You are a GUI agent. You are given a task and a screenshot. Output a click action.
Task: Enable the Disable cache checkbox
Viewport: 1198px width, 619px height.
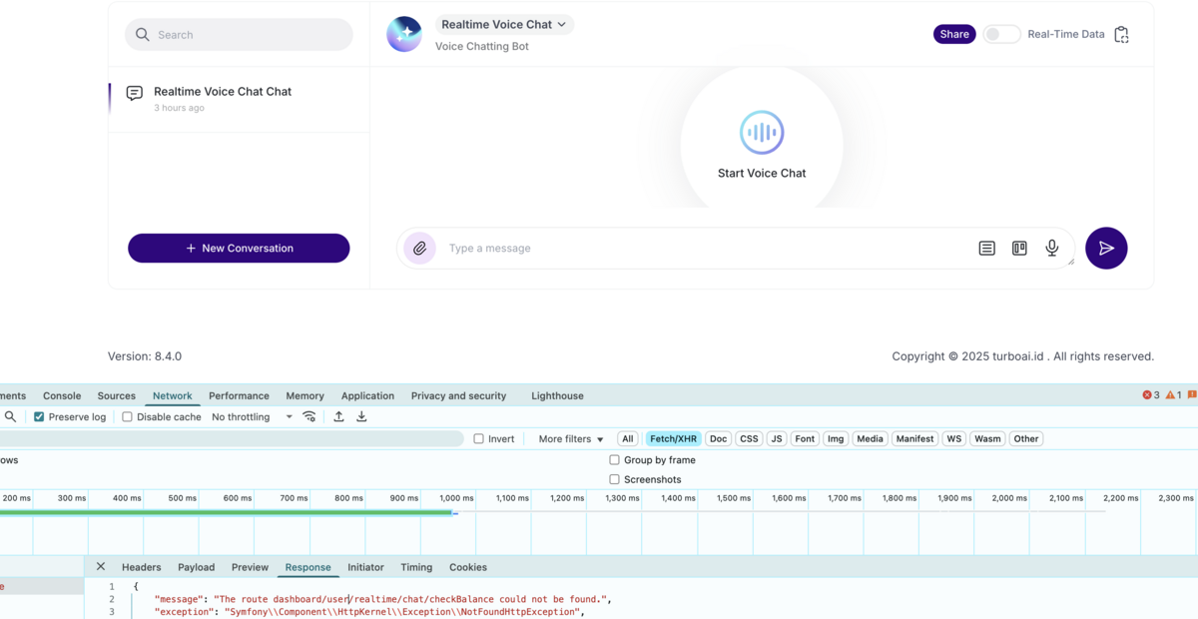pos(127,417)
